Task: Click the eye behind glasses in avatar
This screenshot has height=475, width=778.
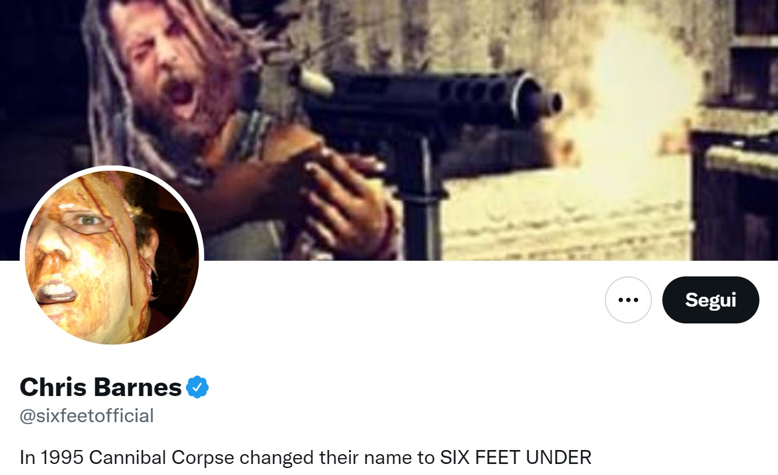Action: point(88,221)
